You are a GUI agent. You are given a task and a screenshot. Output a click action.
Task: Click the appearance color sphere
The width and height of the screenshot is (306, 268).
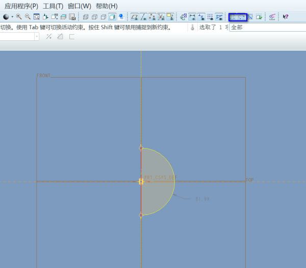(6, 17)
